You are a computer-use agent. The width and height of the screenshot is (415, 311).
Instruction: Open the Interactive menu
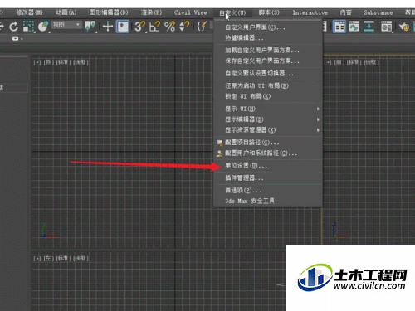click(310, 12)
